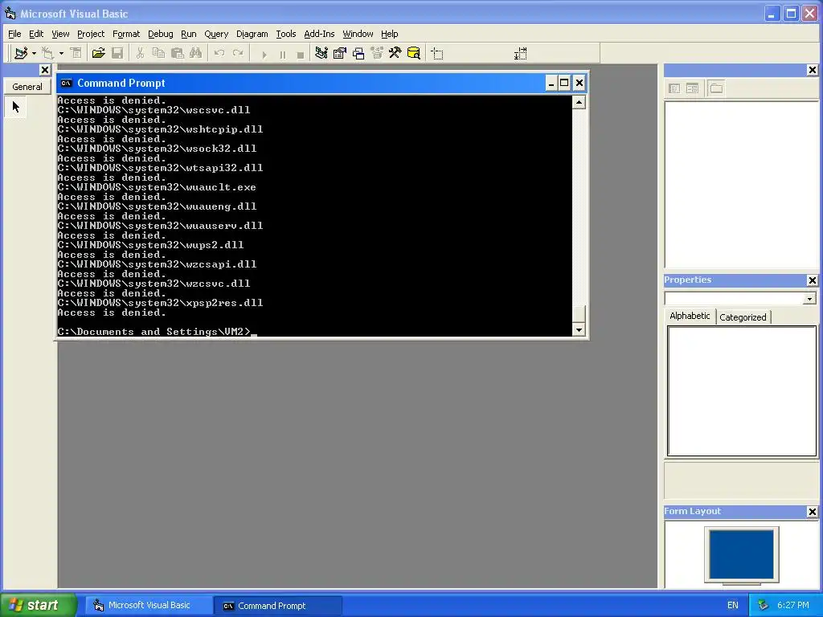Click the dimensions indicator icon on toolbar
Screen dimensions: 823x617
[x=520, y=53]
